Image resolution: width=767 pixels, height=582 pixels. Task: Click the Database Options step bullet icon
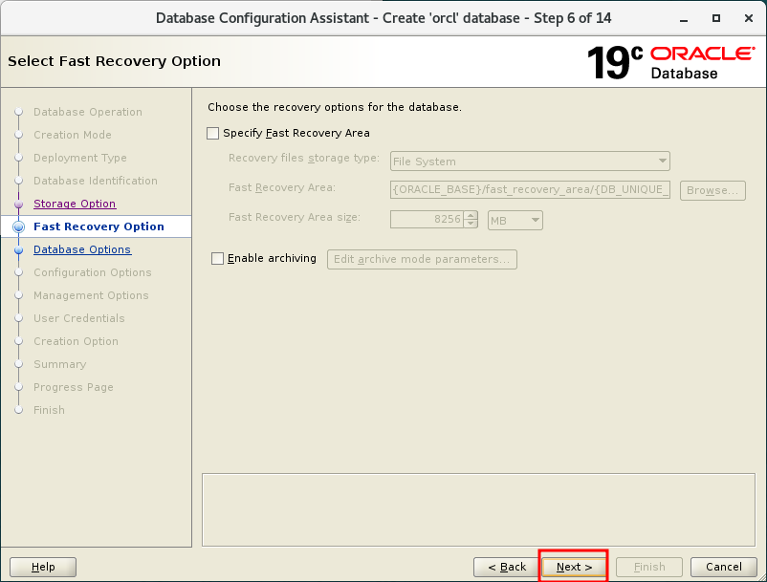coord(18,250)
